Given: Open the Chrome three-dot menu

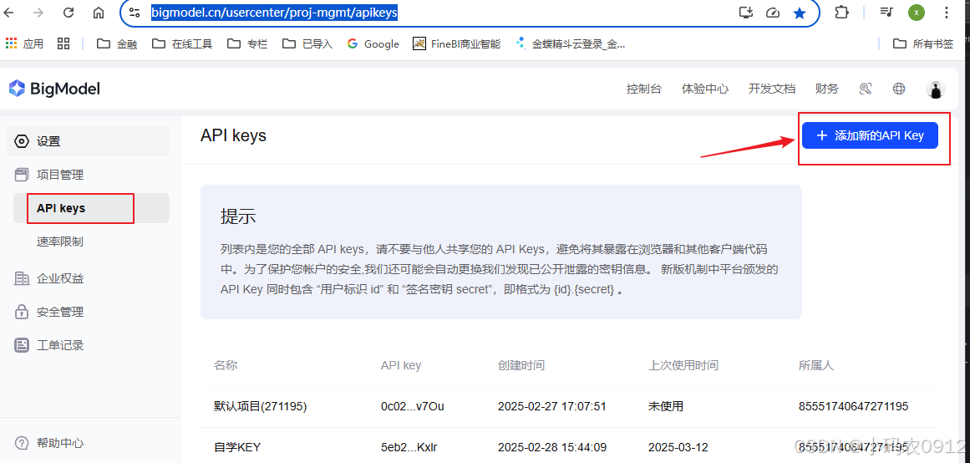Looking at the screenshot, I should tap(947, 13).
